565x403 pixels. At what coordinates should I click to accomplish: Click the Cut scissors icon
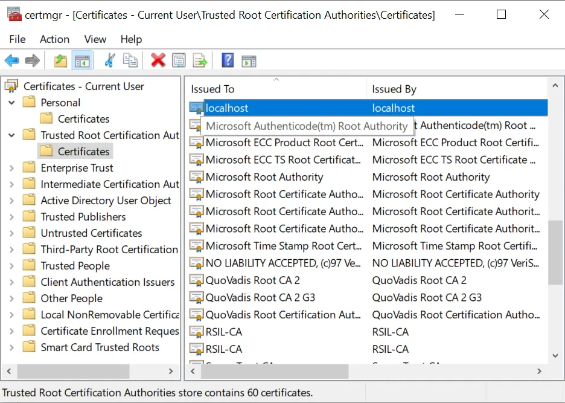[x=109, y=60]
